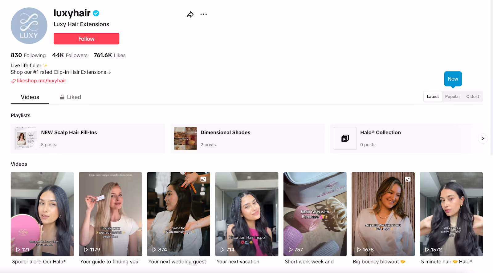
Task: Click the 'Your next vacation' caption
Action: (238, 262)
